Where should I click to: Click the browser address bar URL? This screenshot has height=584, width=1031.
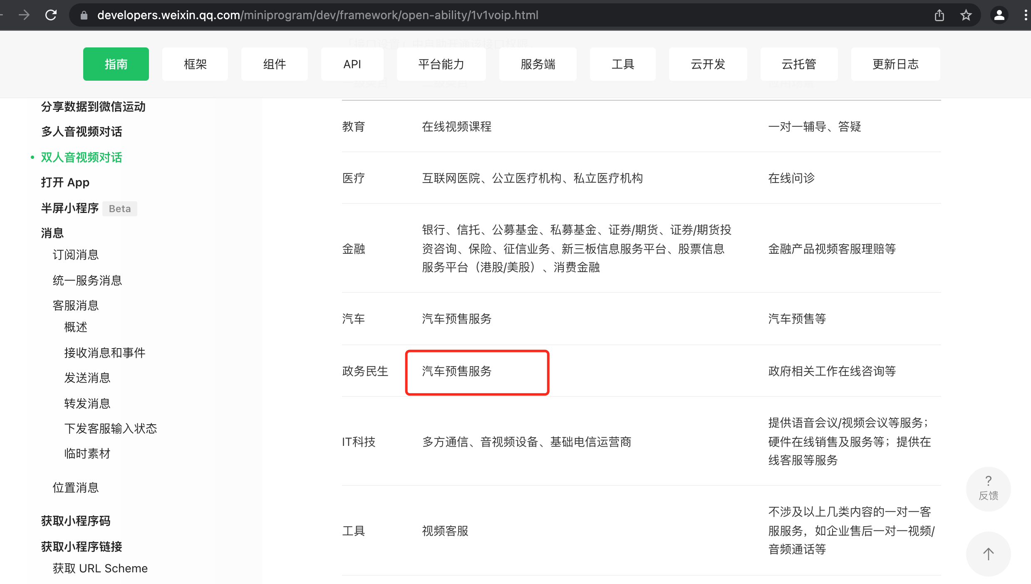[x=317, y=15]
